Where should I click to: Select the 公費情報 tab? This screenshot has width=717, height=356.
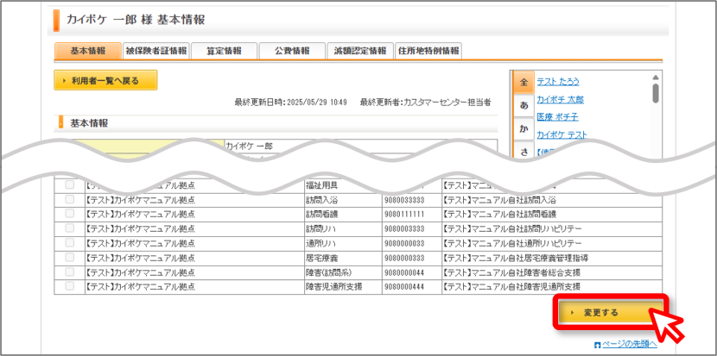(x=292, y=51)
